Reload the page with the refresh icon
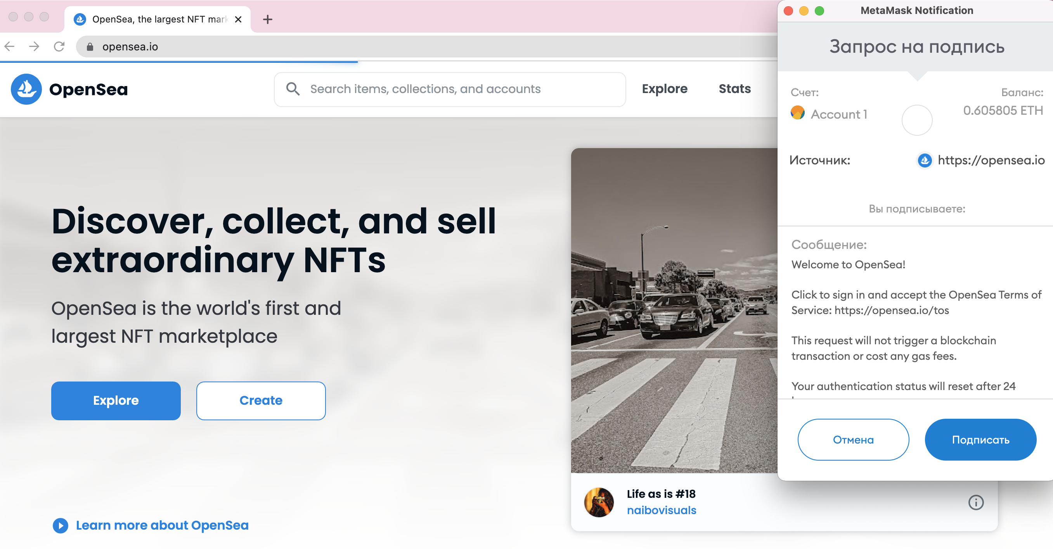Screen dimensions: 1053x549 59,47
